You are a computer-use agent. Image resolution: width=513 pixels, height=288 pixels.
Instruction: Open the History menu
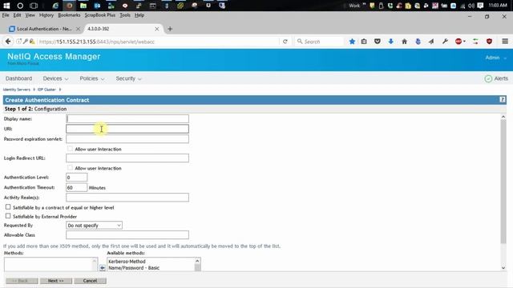[x=46, y=15]
